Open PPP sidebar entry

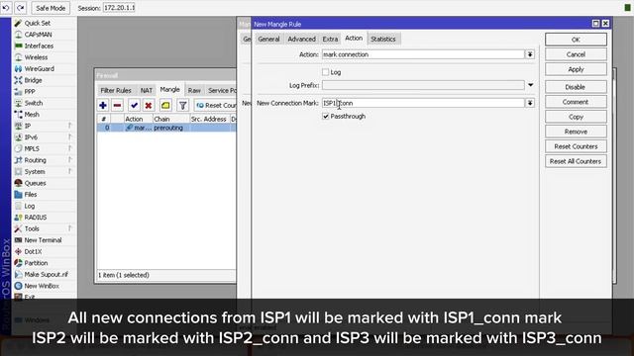30,92
